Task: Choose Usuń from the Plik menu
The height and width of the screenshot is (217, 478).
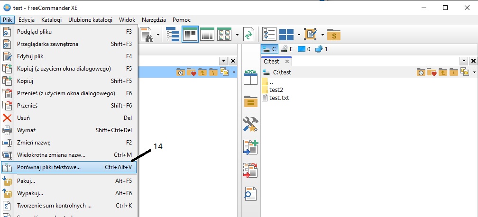Action: tap(69, 118)
